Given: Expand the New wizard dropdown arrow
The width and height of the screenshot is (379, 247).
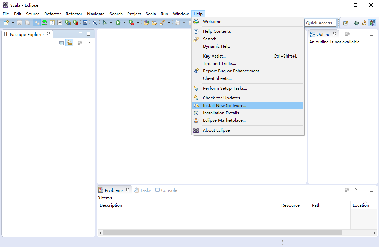Looking at the screenshot, I should tap(13, 23).
